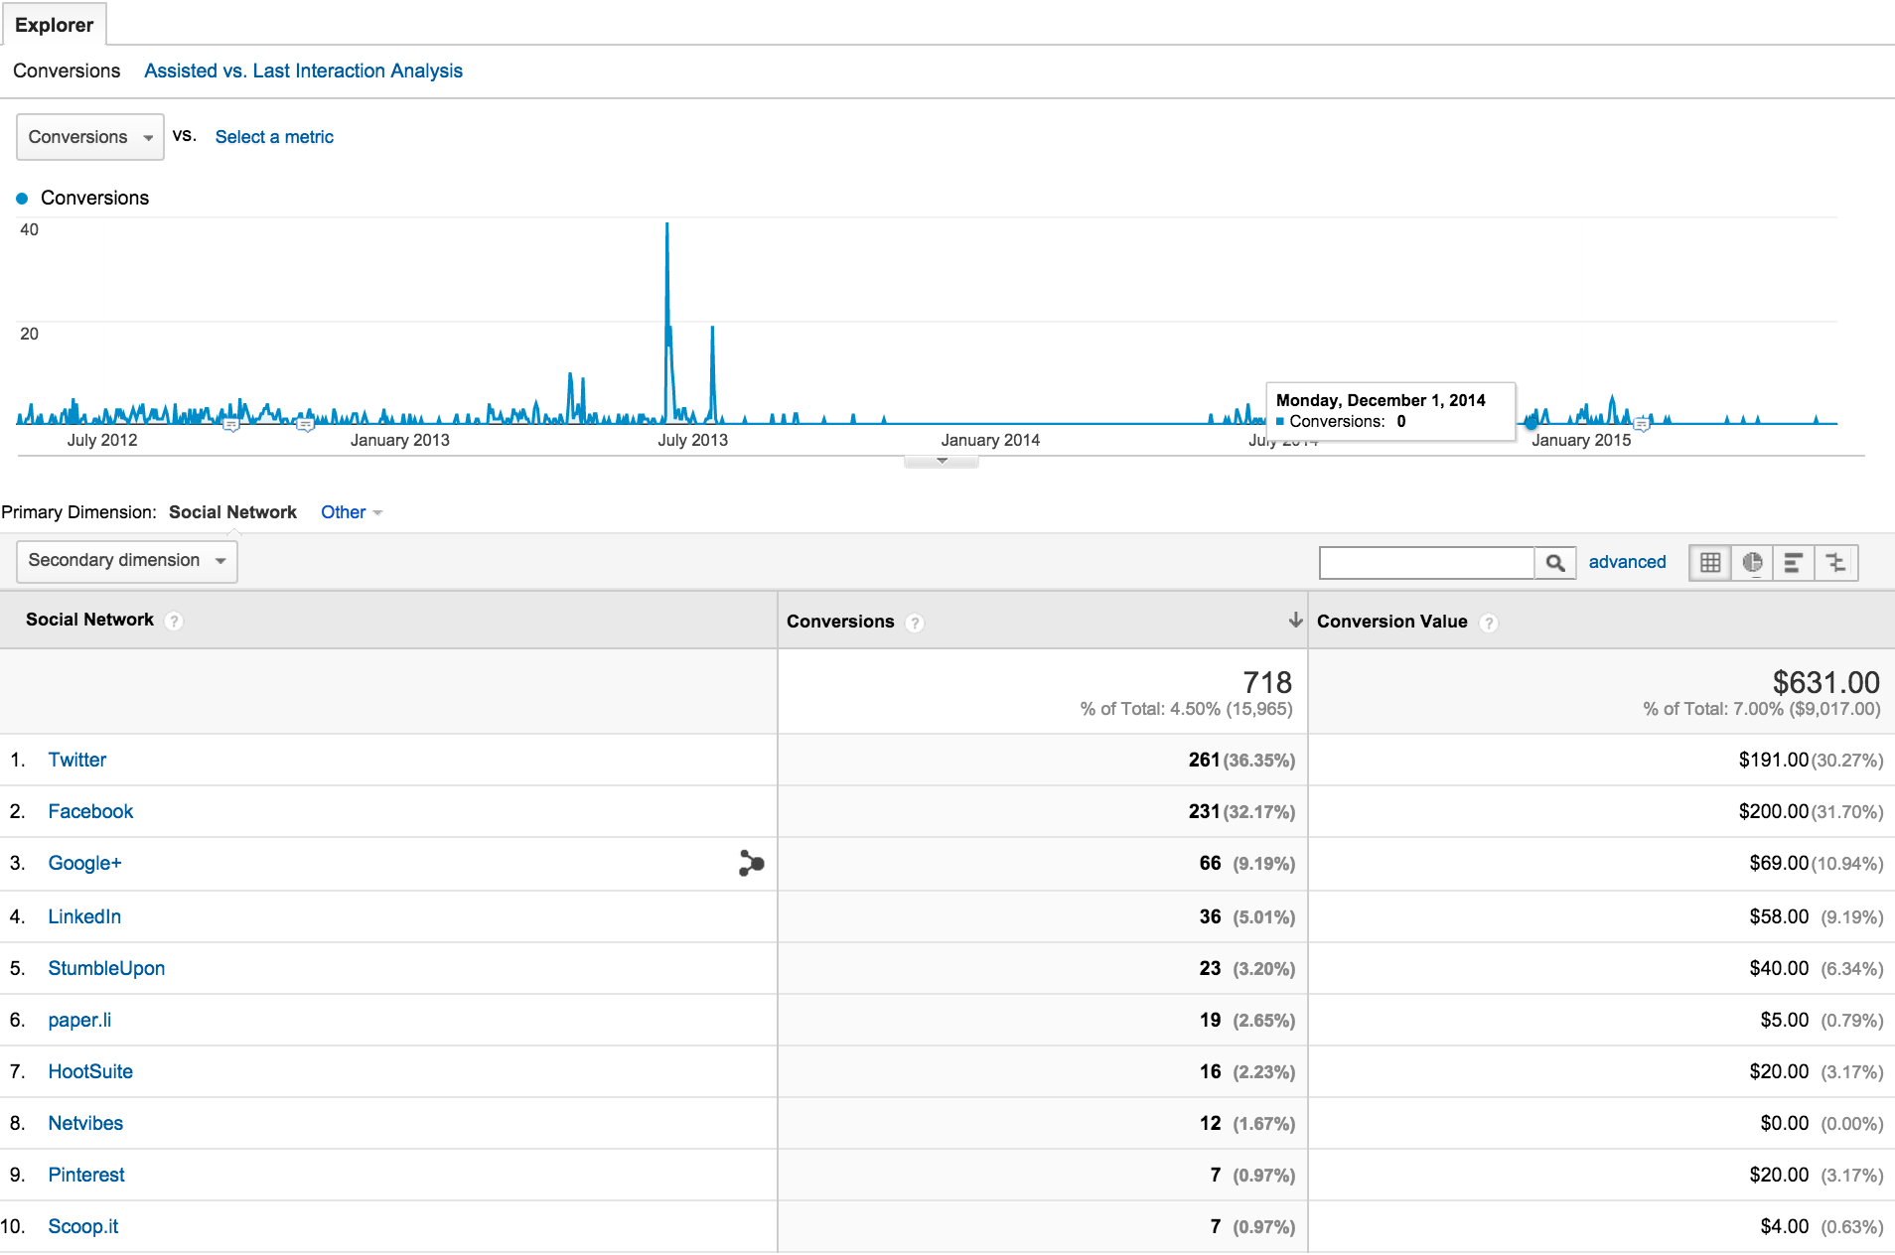This screenshot has width=1895, height=1255.
Task: Click Select a metric link
Action: pos(274,137)
